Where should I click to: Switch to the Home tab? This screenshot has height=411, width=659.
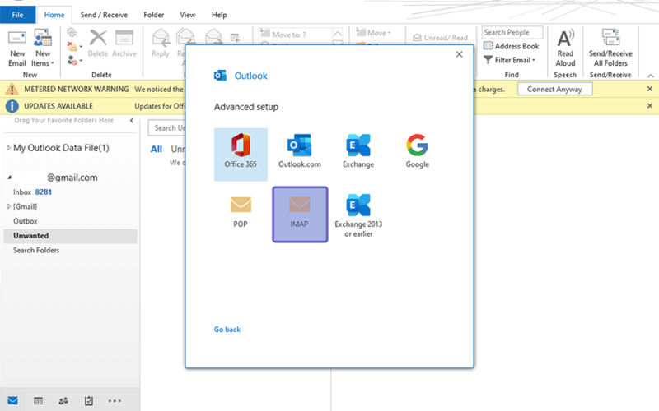[x=54, y=15]
